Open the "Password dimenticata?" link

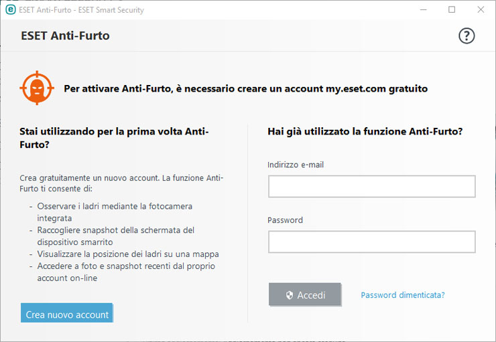click(x=402, y=295)
